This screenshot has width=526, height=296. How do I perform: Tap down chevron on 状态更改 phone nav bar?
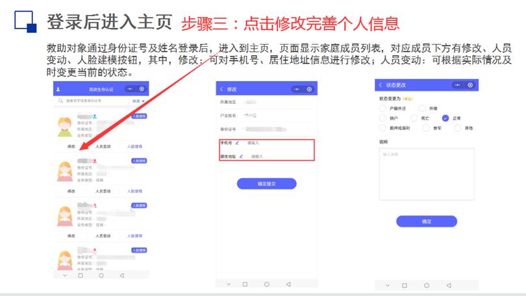pyautogui.click(x=386, y=285)
